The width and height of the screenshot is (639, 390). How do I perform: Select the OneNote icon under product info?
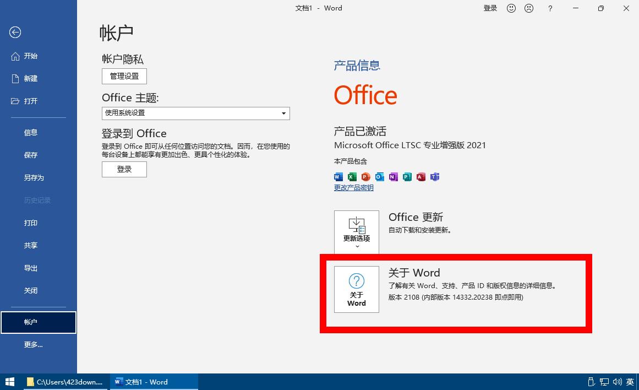pyautogui.click(x=393, y=177)
